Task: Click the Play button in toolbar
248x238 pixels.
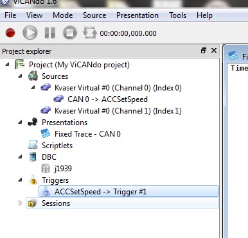Action: click(30, 33)
